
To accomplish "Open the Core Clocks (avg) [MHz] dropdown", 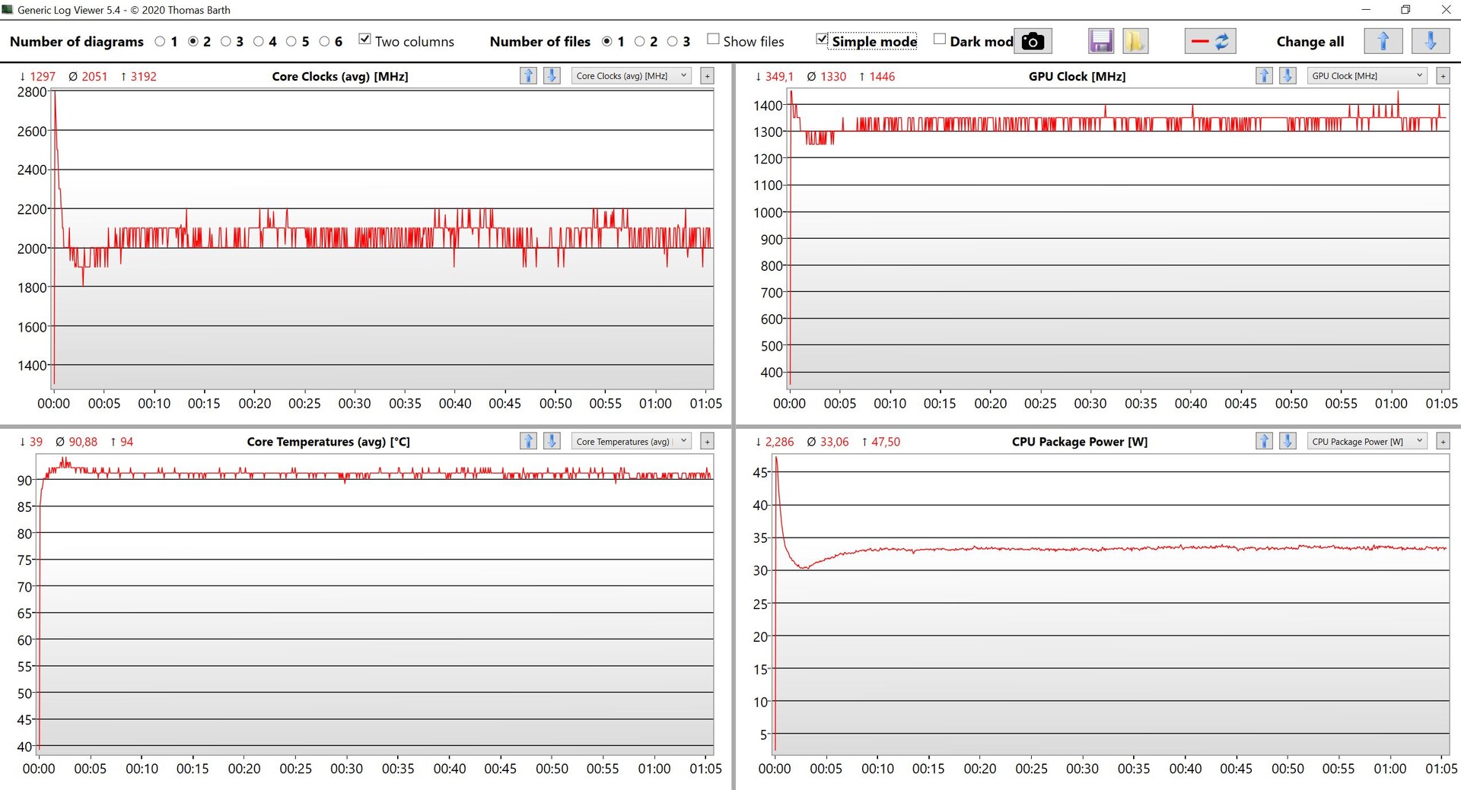I will [x=632, y=76].
